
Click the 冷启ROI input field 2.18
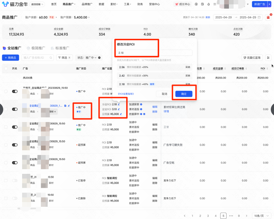tap(155, 53)
